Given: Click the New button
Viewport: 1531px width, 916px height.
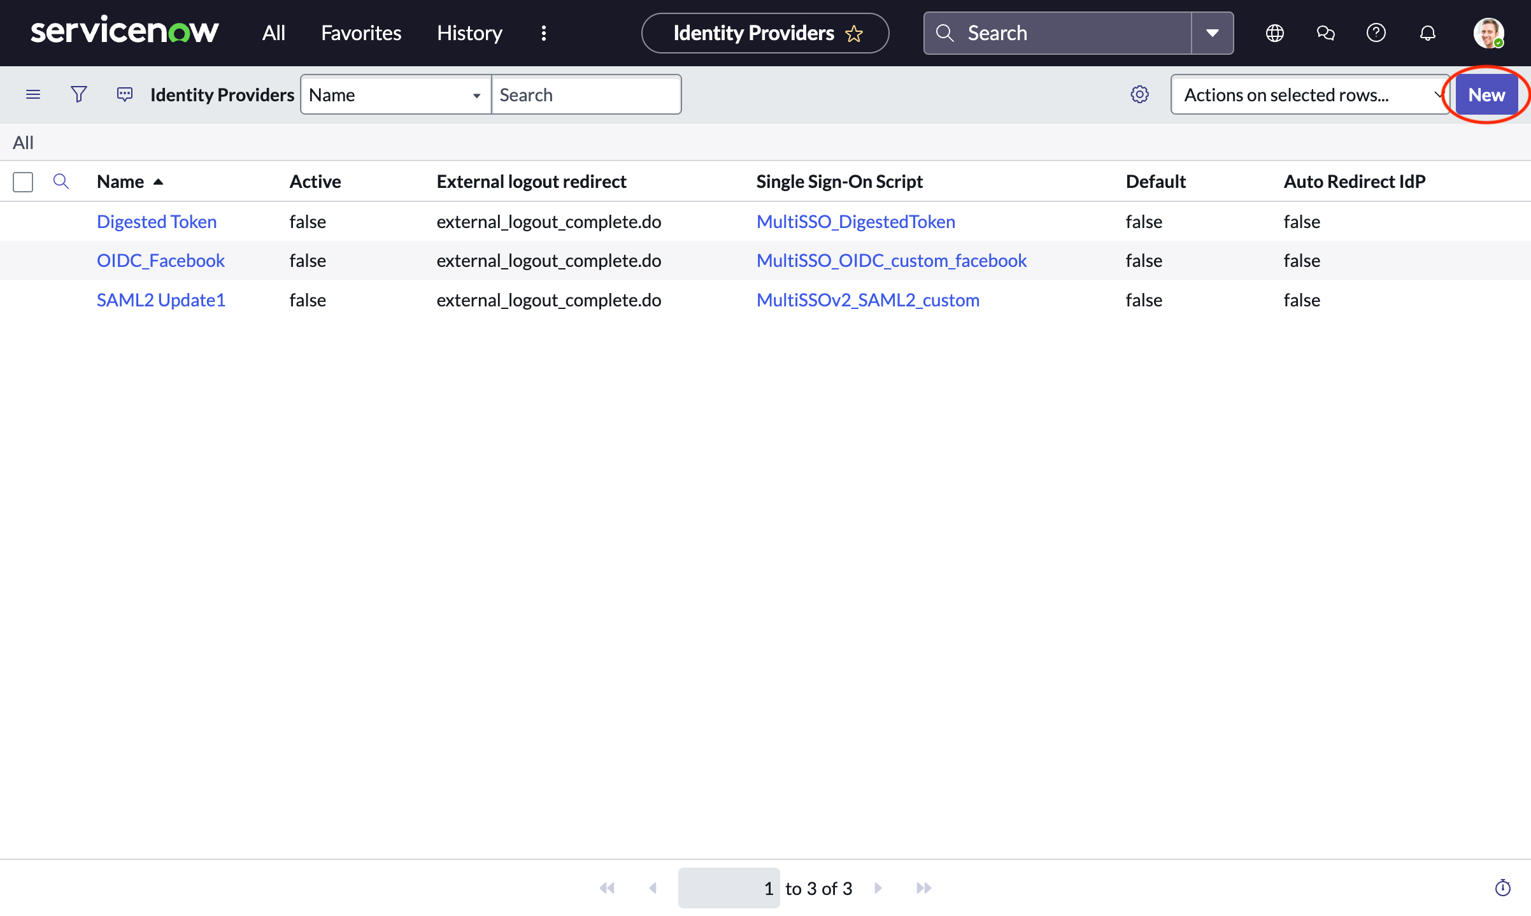Looking at the screenshot, I should click(1486, 94).
